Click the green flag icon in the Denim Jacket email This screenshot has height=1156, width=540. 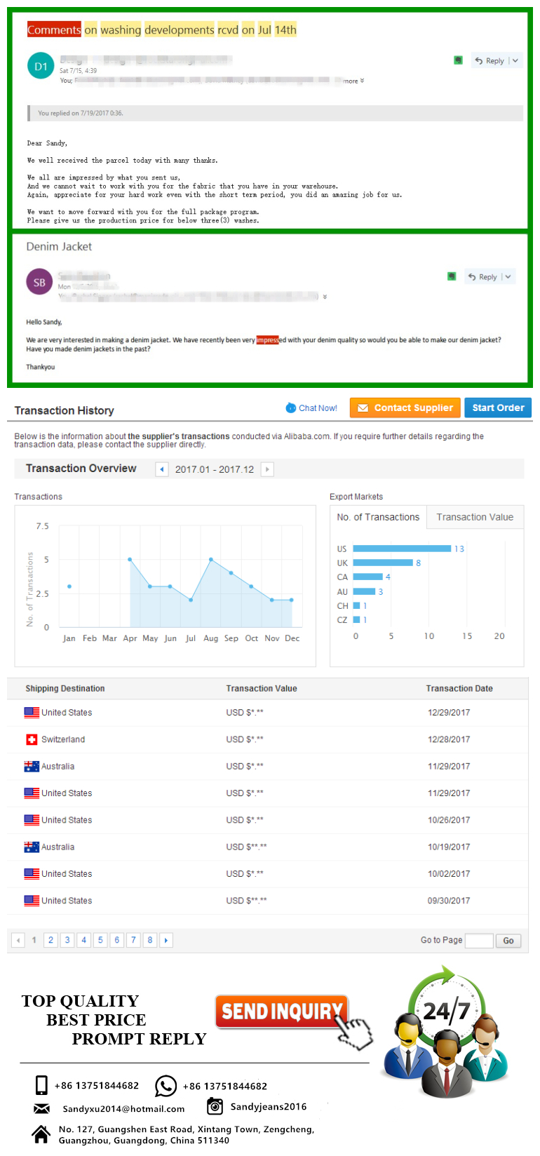pos(452,276)
